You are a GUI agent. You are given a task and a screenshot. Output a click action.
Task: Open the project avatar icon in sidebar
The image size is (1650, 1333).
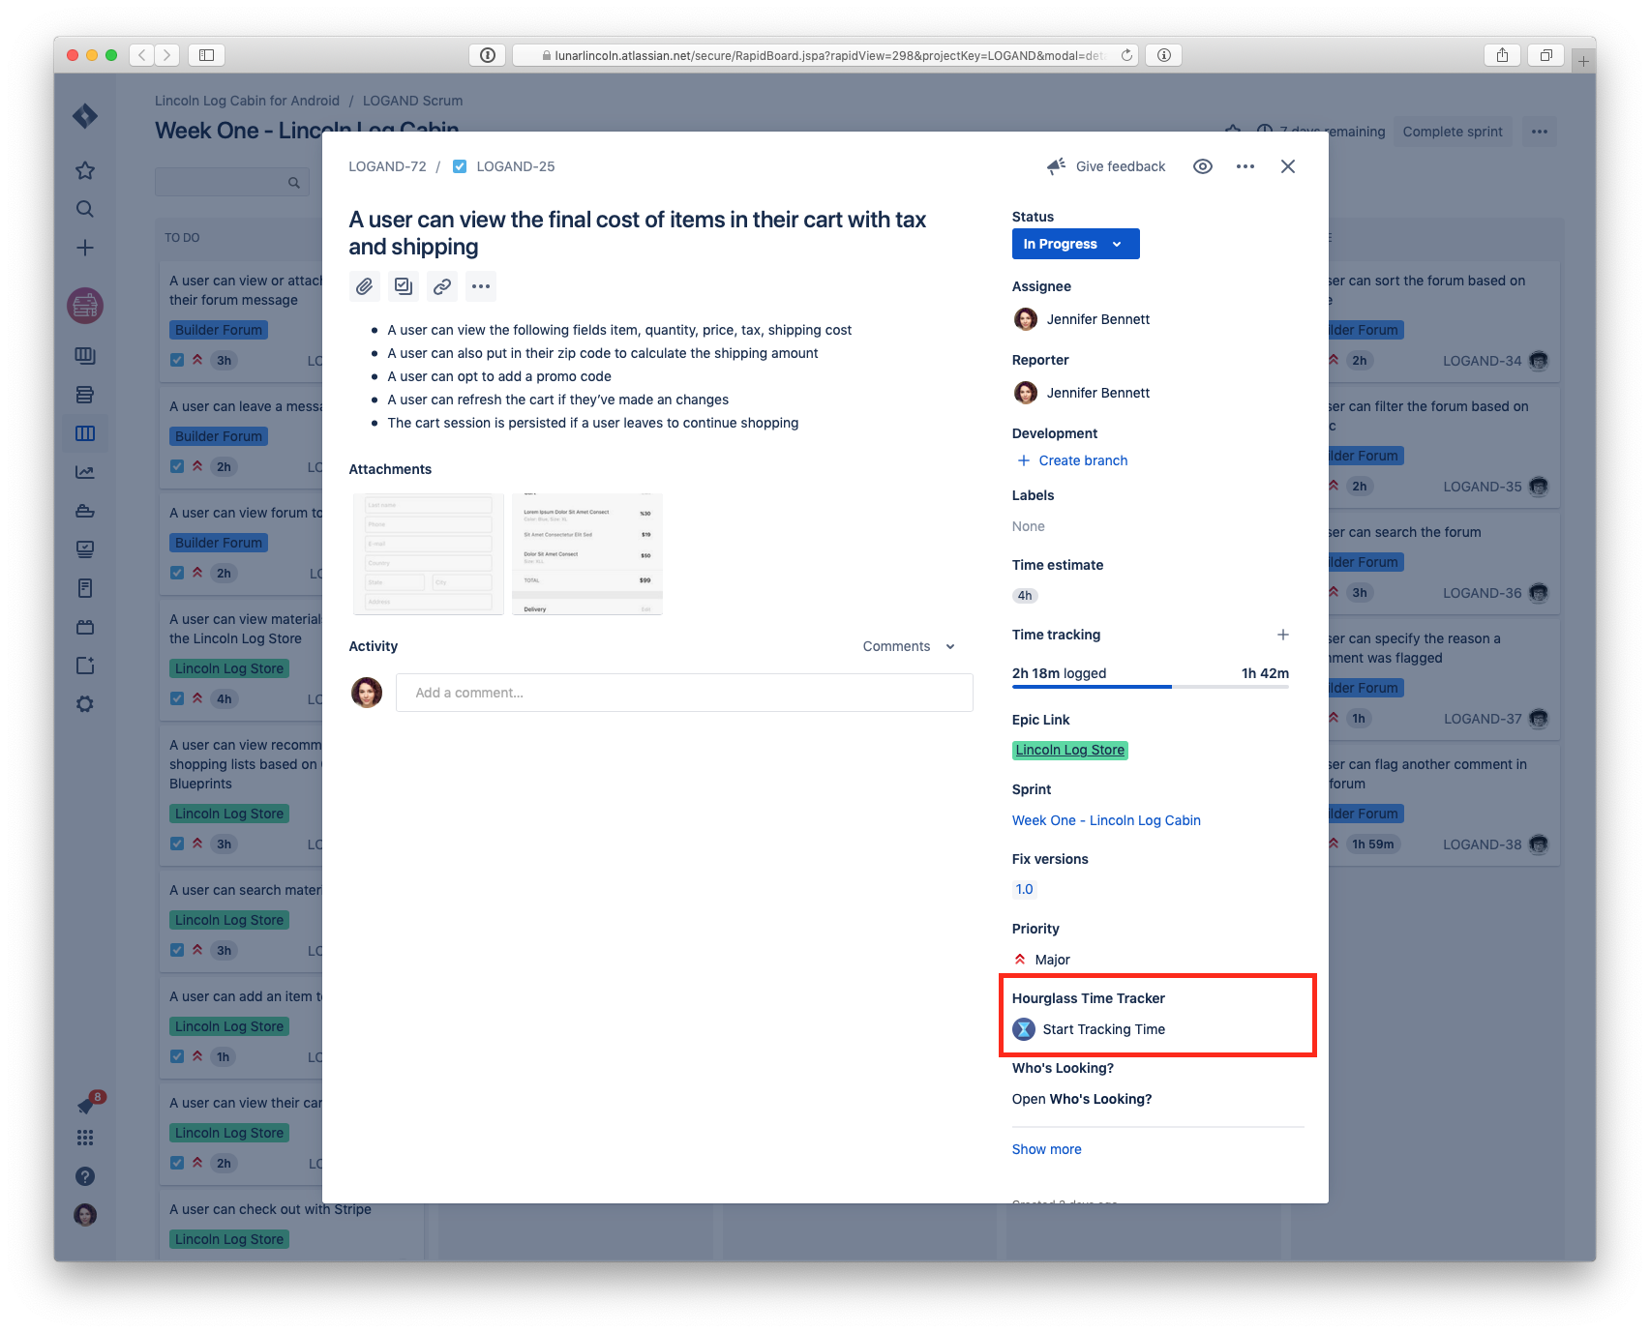(85, 306)
